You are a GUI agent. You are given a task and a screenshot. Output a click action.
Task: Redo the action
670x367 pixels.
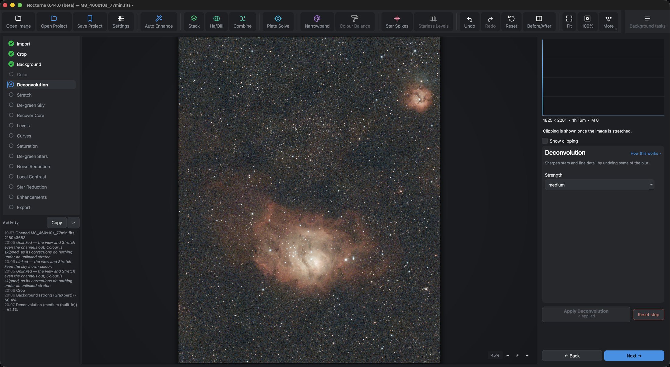[490, 22]
